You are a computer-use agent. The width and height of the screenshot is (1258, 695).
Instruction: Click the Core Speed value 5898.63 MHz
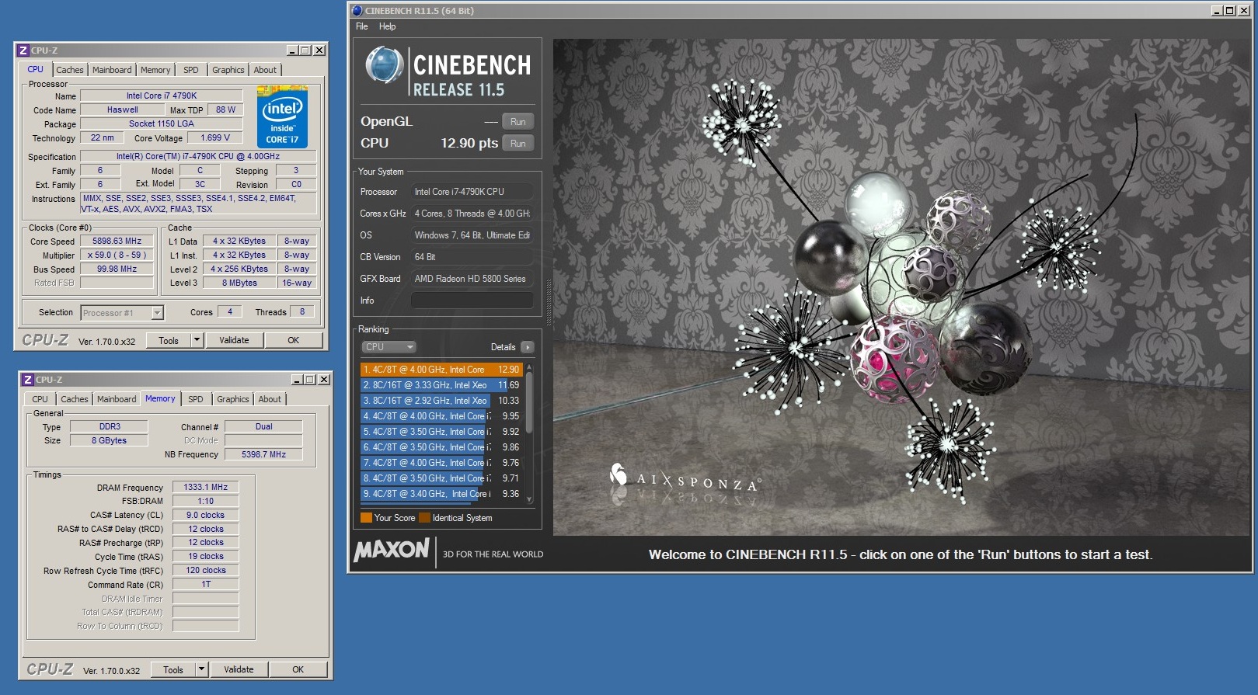(117, 242)
